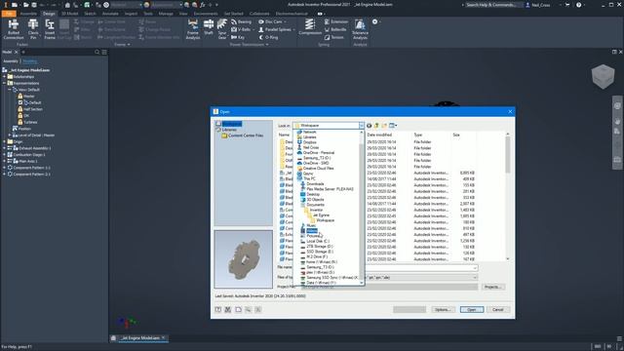Open the Views menu icon in Open dialog
This screenshot has height=351, width=624.
393,126
